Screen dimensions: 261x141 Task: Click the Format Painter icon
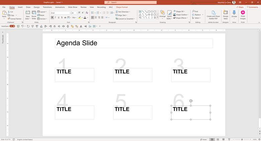click(x=9, y=19)
